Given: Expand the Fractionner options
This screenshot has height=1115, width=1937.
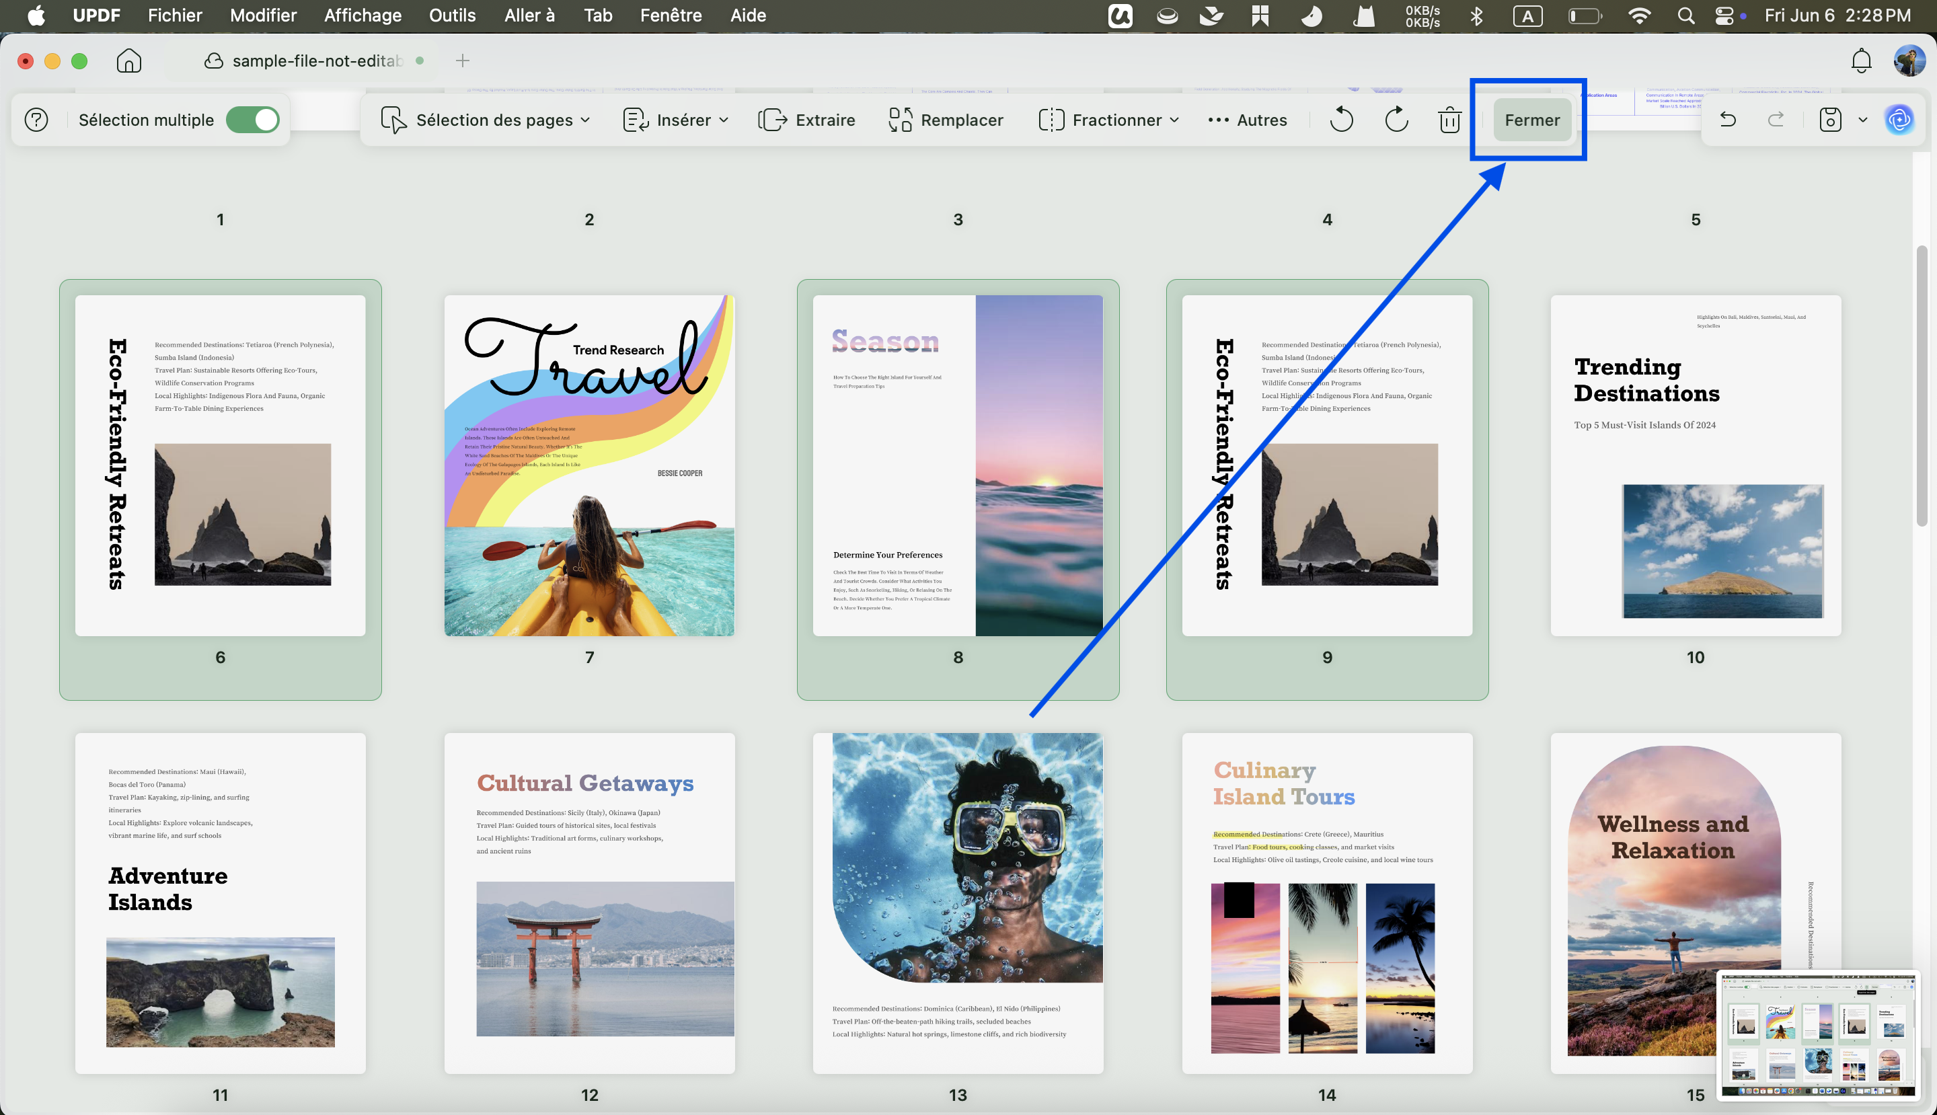Looking at the screenshot, I should [1108, 120].
